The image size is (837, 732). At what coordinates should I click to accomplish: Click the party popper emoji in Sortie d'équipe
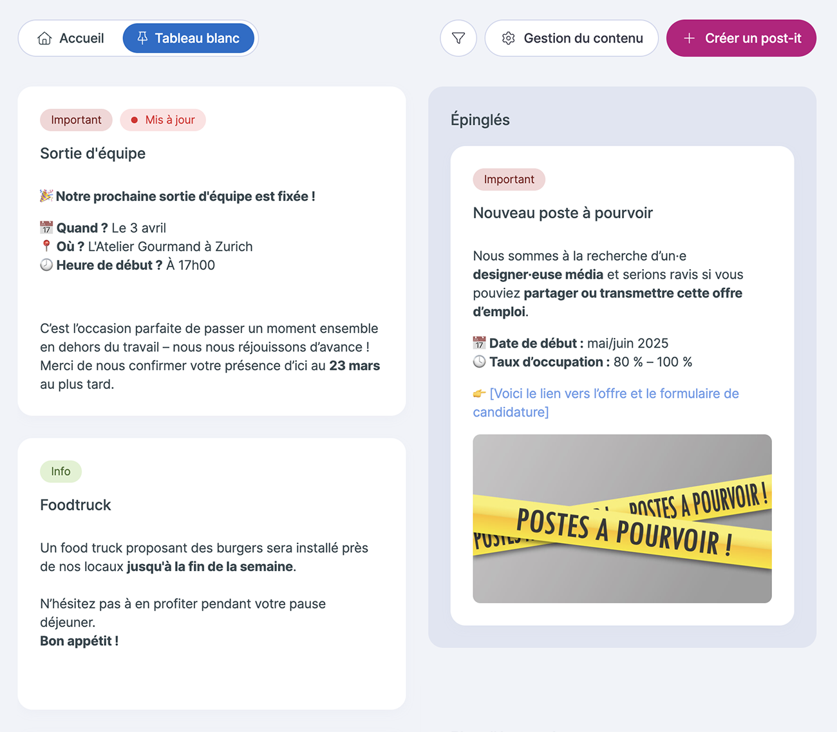tap(46, 196)
